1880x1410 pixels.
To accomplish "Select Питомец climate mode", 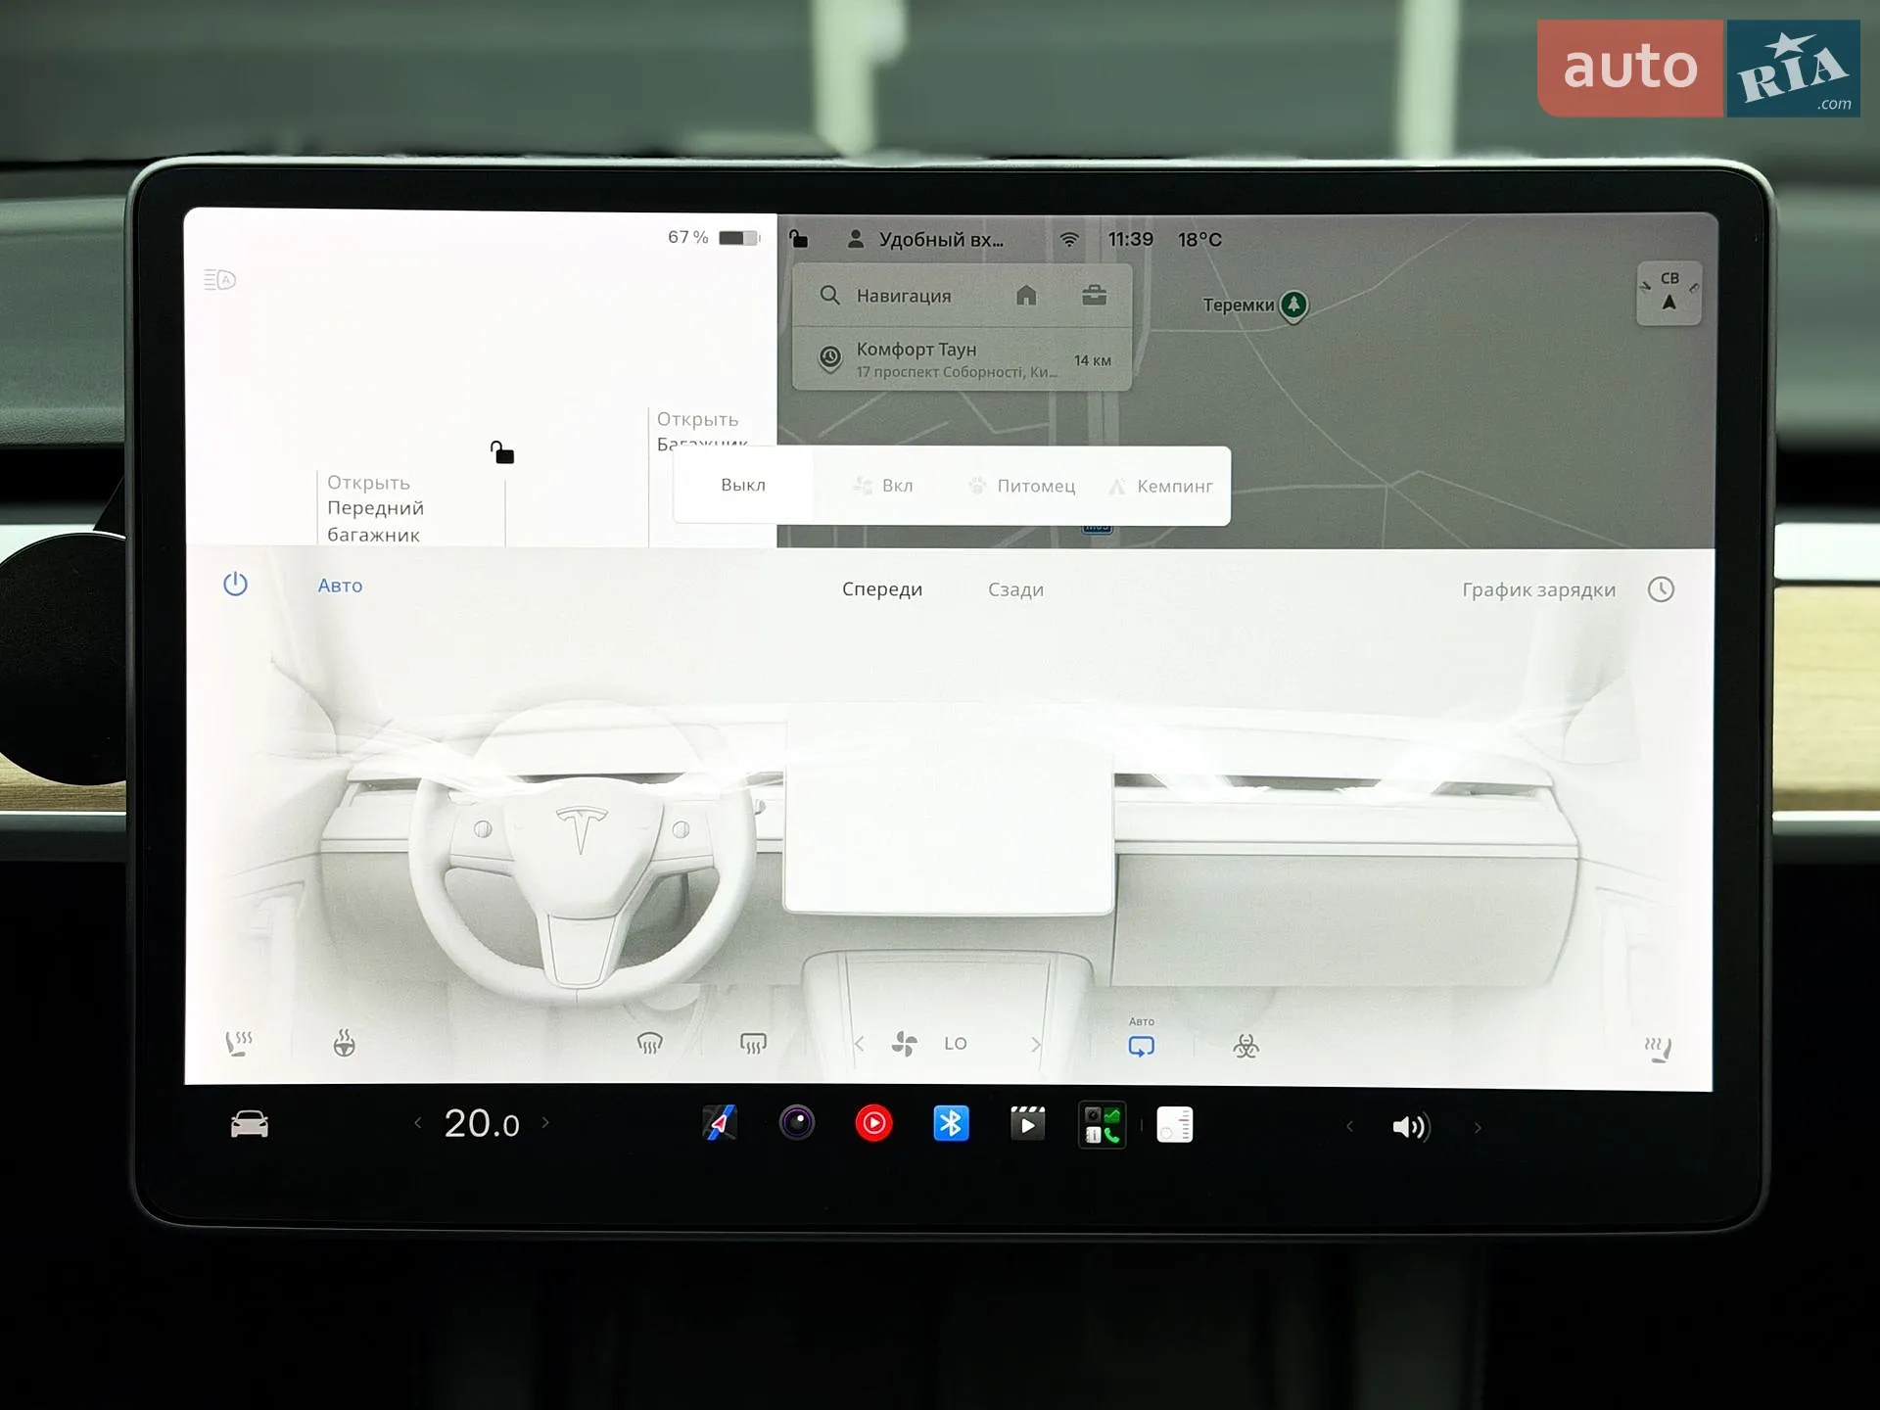I will [1022, 486].
